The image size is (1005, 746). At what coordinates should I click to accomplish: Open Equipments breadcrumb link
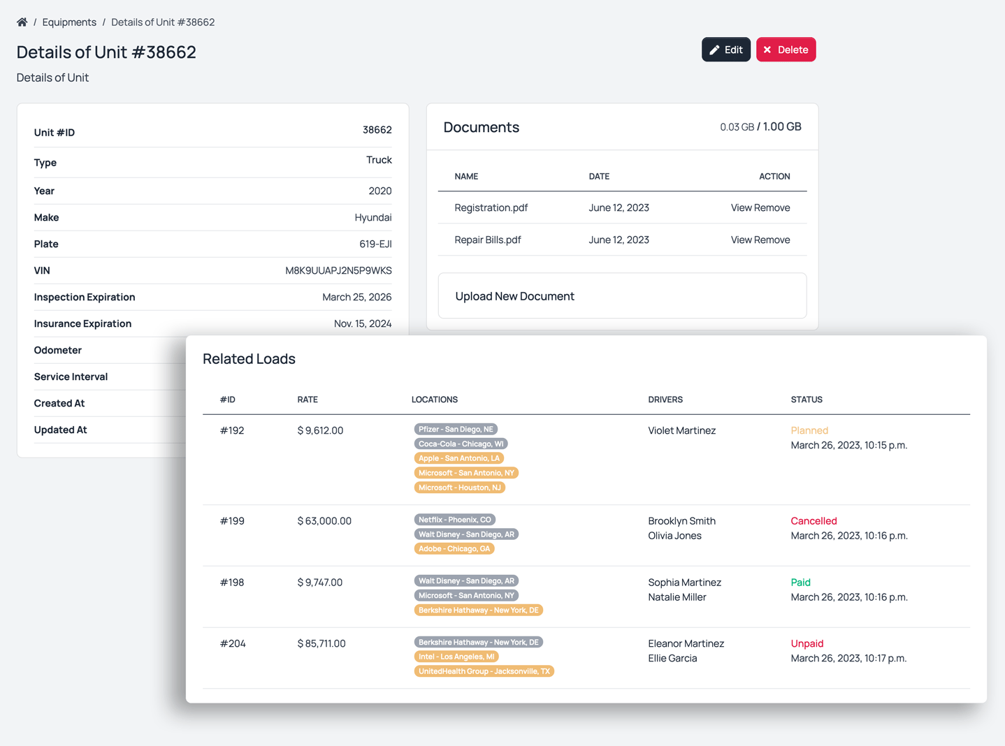[69, 22]
